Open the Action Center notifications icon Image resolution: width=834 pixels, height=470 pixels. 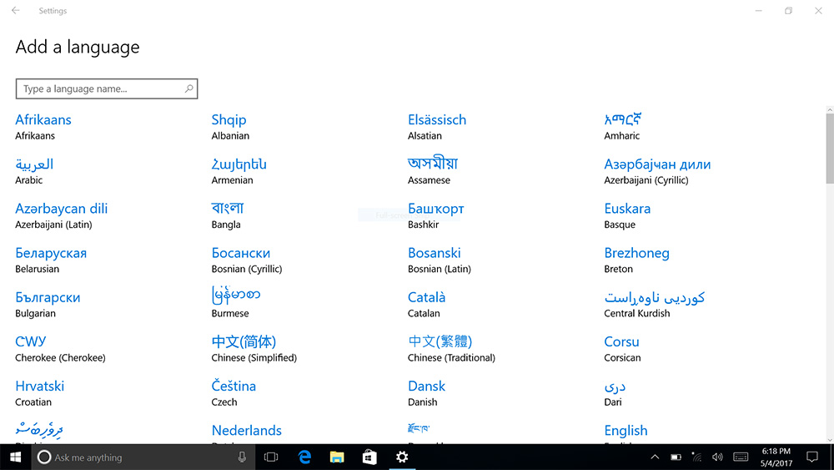click(811, 457)
